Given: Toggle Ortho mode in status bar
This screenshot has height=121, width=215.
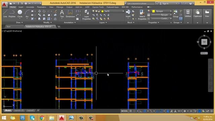Looking at the screenshot, I should (141, 111).
